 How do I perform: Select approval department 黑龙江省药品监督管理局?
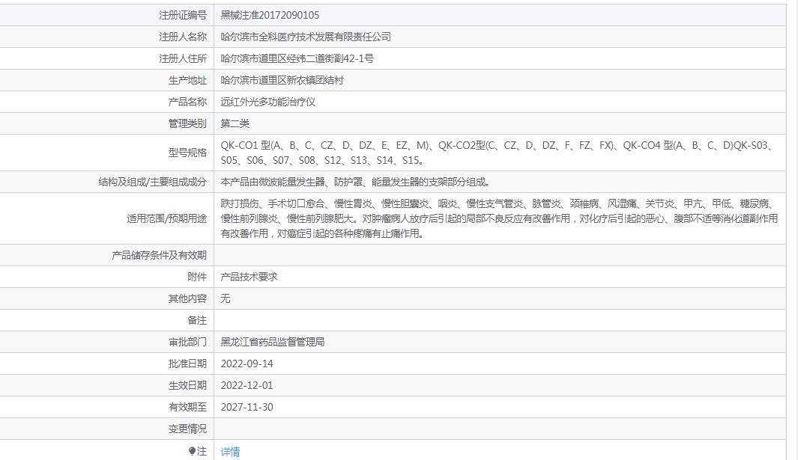click(x=272, y=342)
